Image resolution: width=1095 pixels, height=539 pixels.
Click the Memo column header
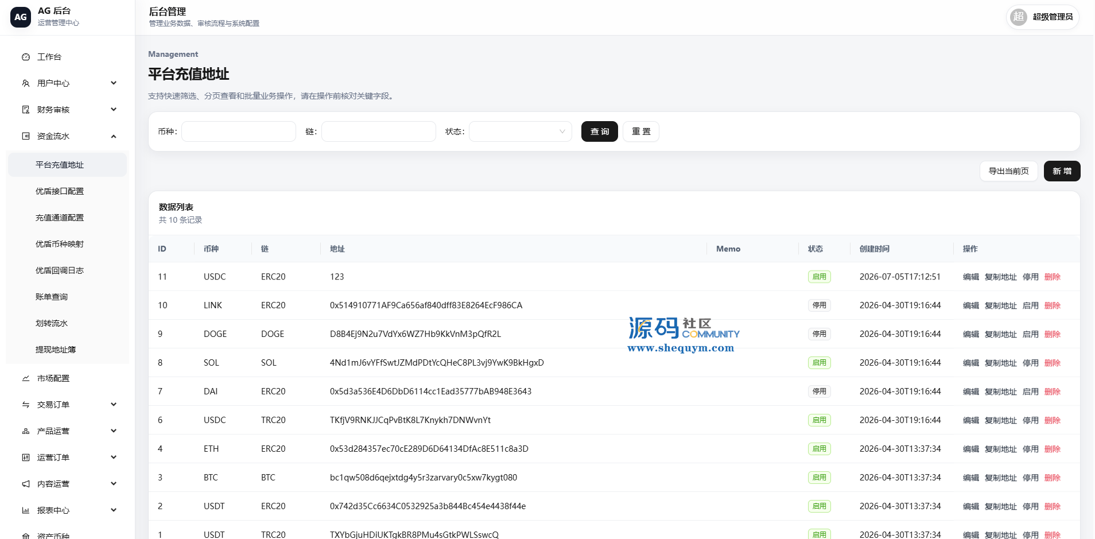coord(728,249)
